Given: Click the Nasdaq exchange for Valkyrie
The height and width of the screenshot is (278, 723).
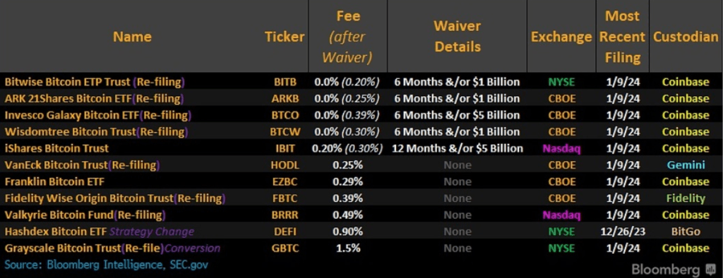Looking at the screenshot, I should coord(561,214).
